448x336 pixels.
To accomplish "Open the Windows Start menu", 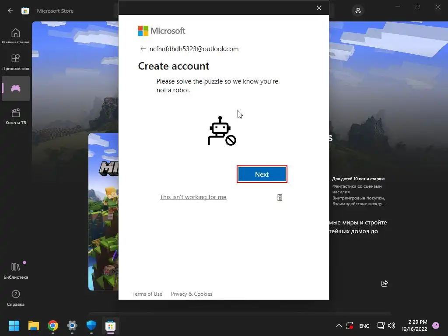I will tap(14, 325).
